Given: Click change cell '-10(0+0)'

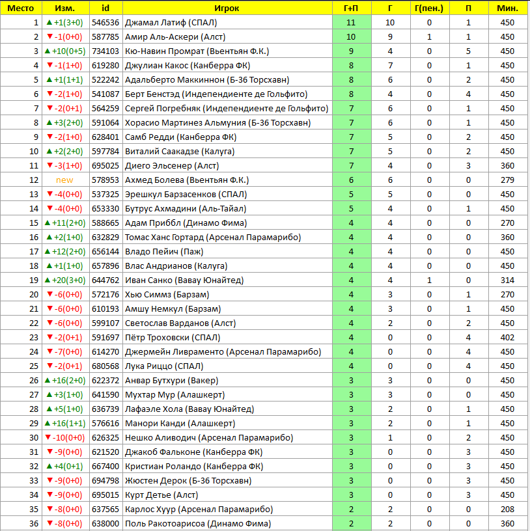Looking at the screenshot, I should [65, 437].
